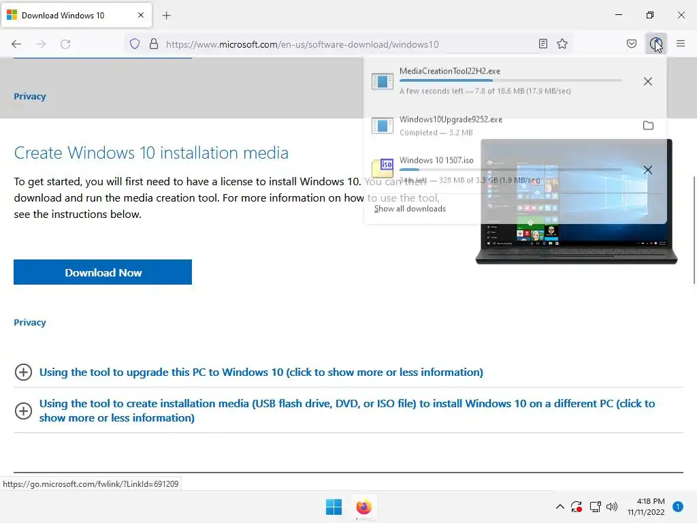Cancel the MediaCreationTool22H2.exe download
This screenshot has width=697, height=523.
coord(648,82)
